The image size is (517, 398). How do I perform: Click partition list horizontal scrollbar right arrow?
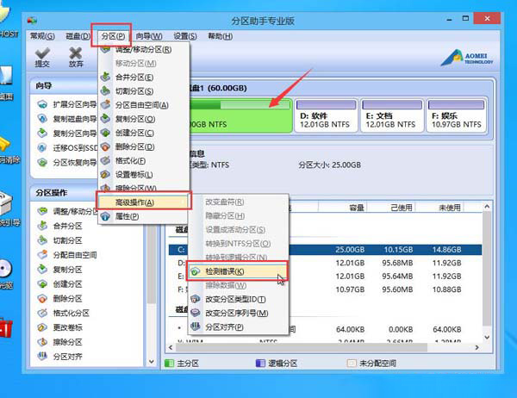point(477,347)
